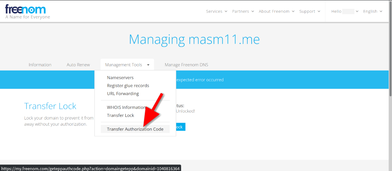Screen dimensions: 392x171
Task: Click the Managing masm11.me heading
Action: click(194, 39)
